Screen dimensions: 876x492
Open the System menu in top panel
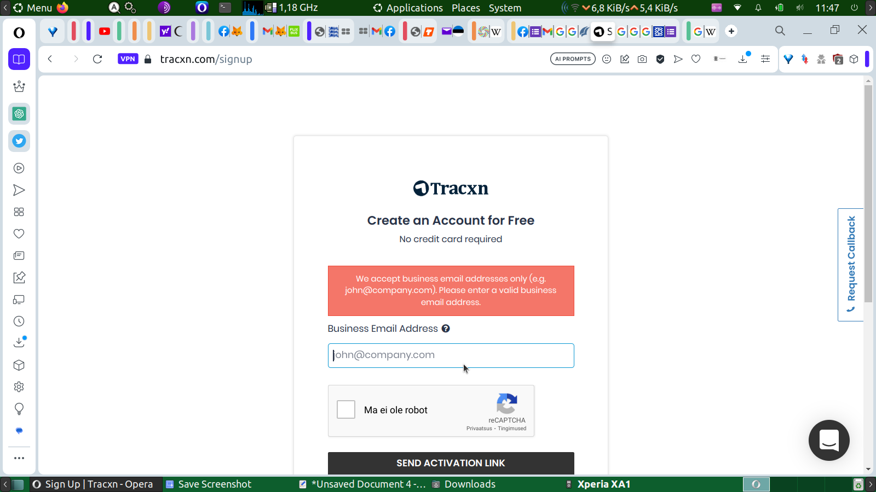505,8
